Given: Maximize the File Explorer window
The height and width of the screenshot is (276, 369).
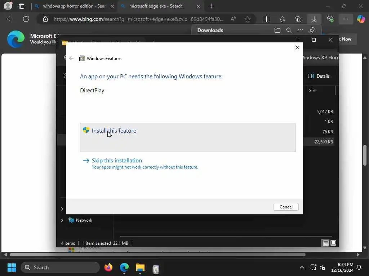Looking at the screenshot, I should (314, 40).
